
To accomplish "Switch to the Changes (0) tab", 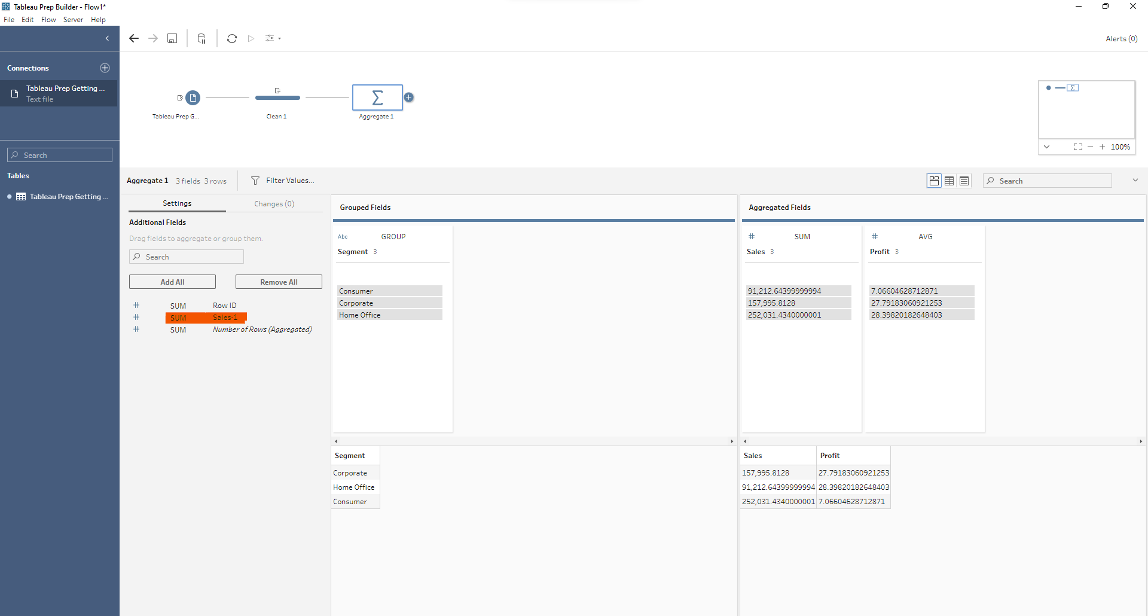I will point(274,204).
